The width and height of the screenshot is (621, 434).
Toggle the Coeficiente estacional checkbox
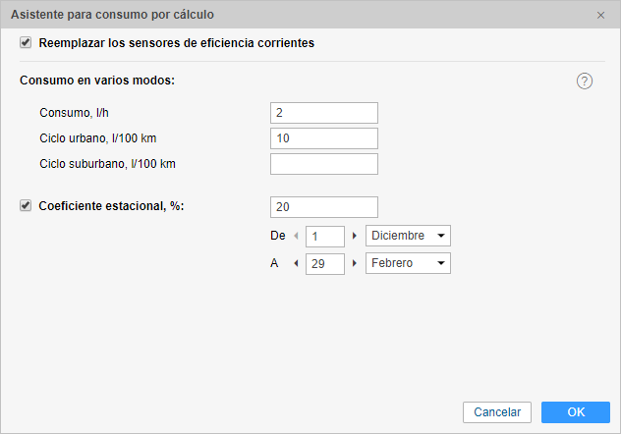26,206
